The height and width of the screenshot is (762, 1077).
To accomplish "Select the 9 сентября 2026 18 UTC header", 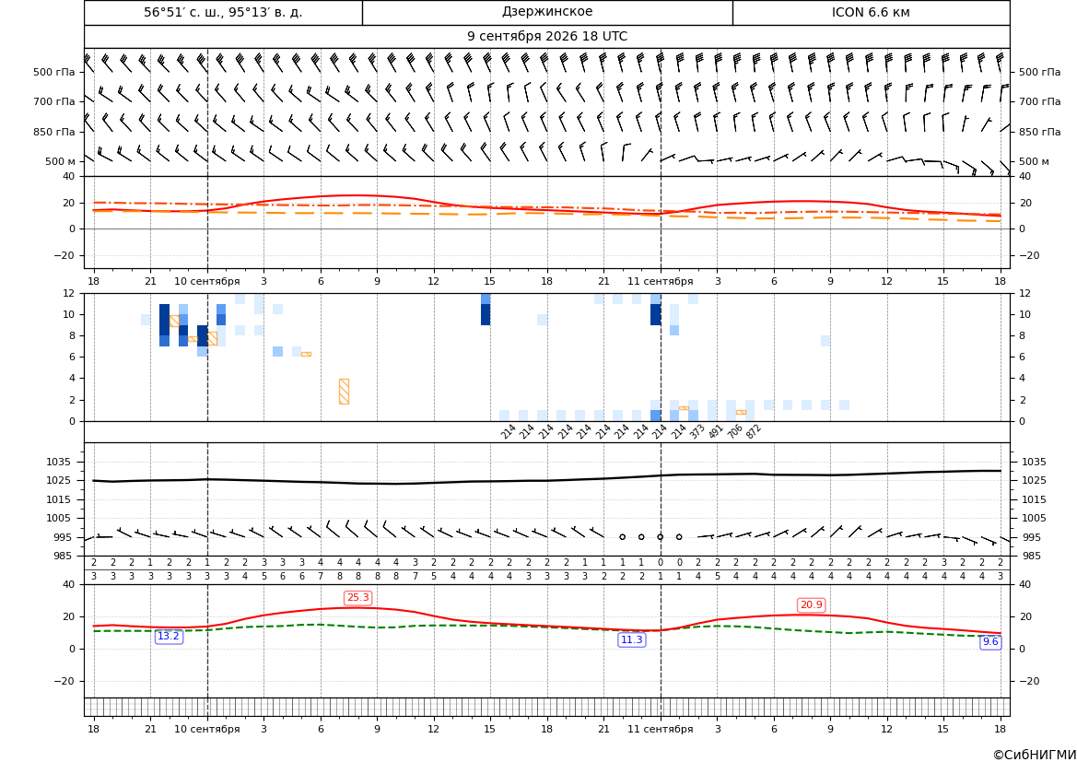I will (x=546, y=37).
